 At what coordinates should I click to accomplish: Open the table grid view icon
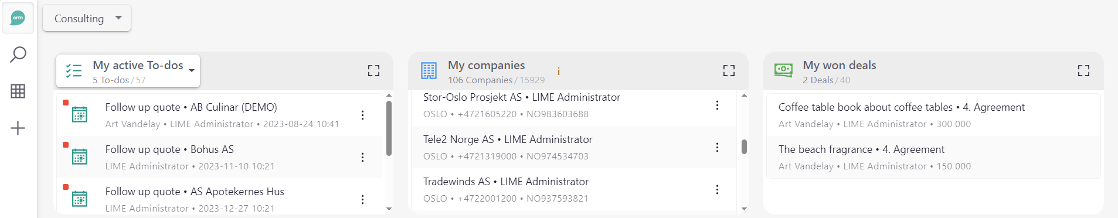18,91
